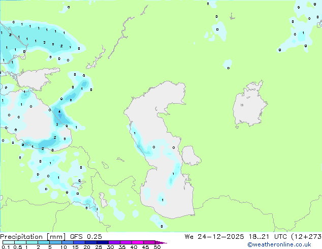Click legend label '10'
The image size is (322, 249).
(63, 247)
